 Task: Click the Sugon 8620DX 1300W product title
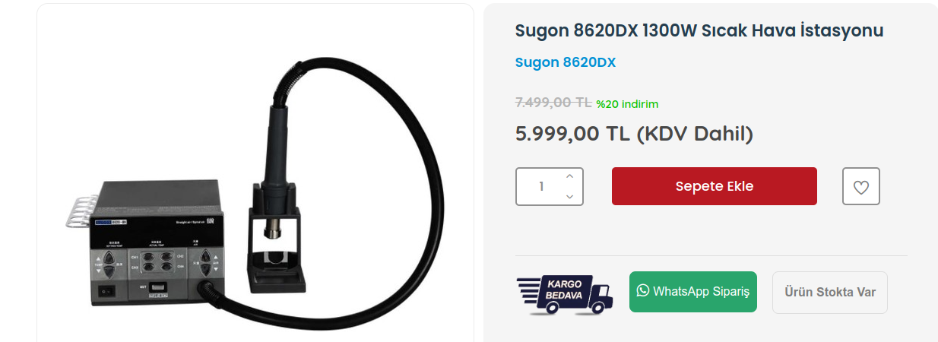click(x=699, y=31)
